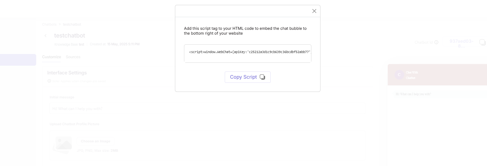Screen dimensions: 487x166
Task: Go to Chatbots in the breadcrumb
Action: (x=49, y=24)
